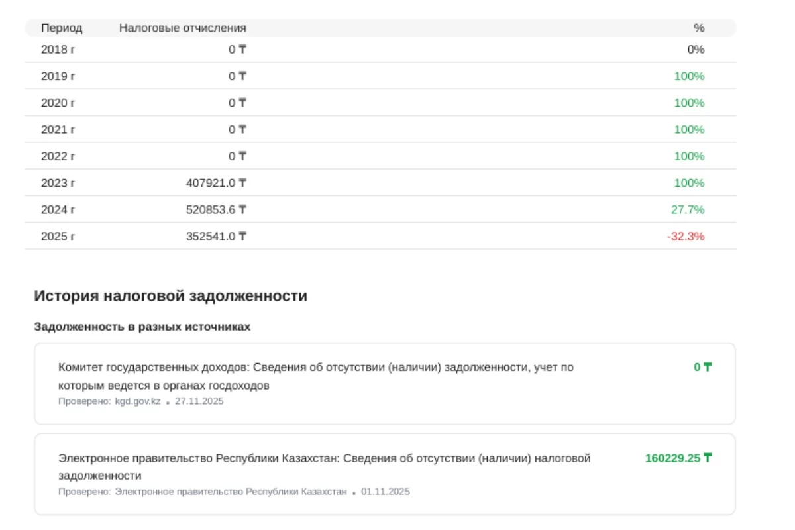Image resolution: width=795 pixels, height=530 pixels.
Task: Click the 01.11.2025 verification date
Action: point(386,492)
